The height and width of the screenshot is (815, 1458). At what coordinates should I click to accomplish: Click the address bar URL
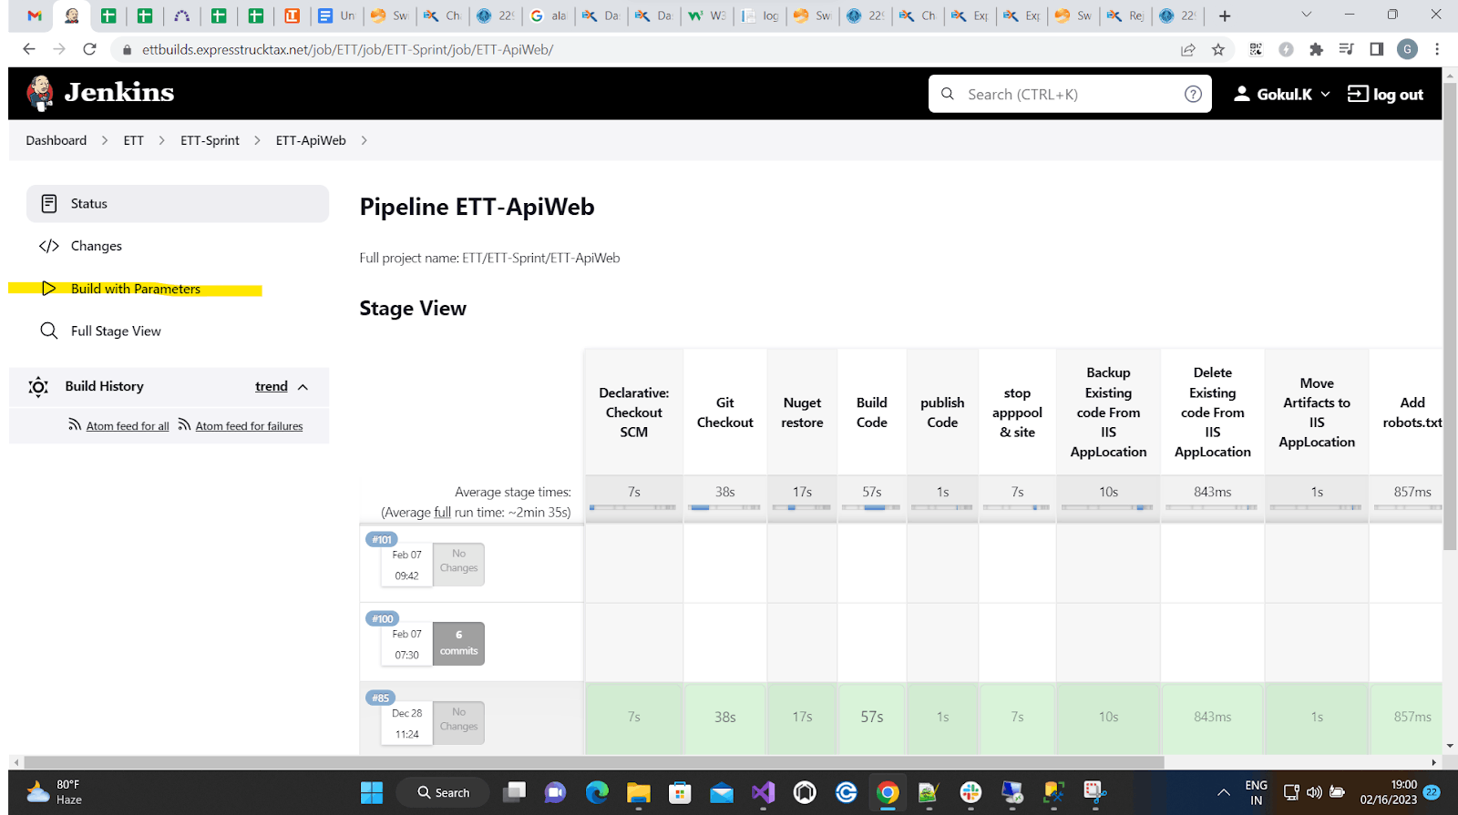(x=347, y=49)
